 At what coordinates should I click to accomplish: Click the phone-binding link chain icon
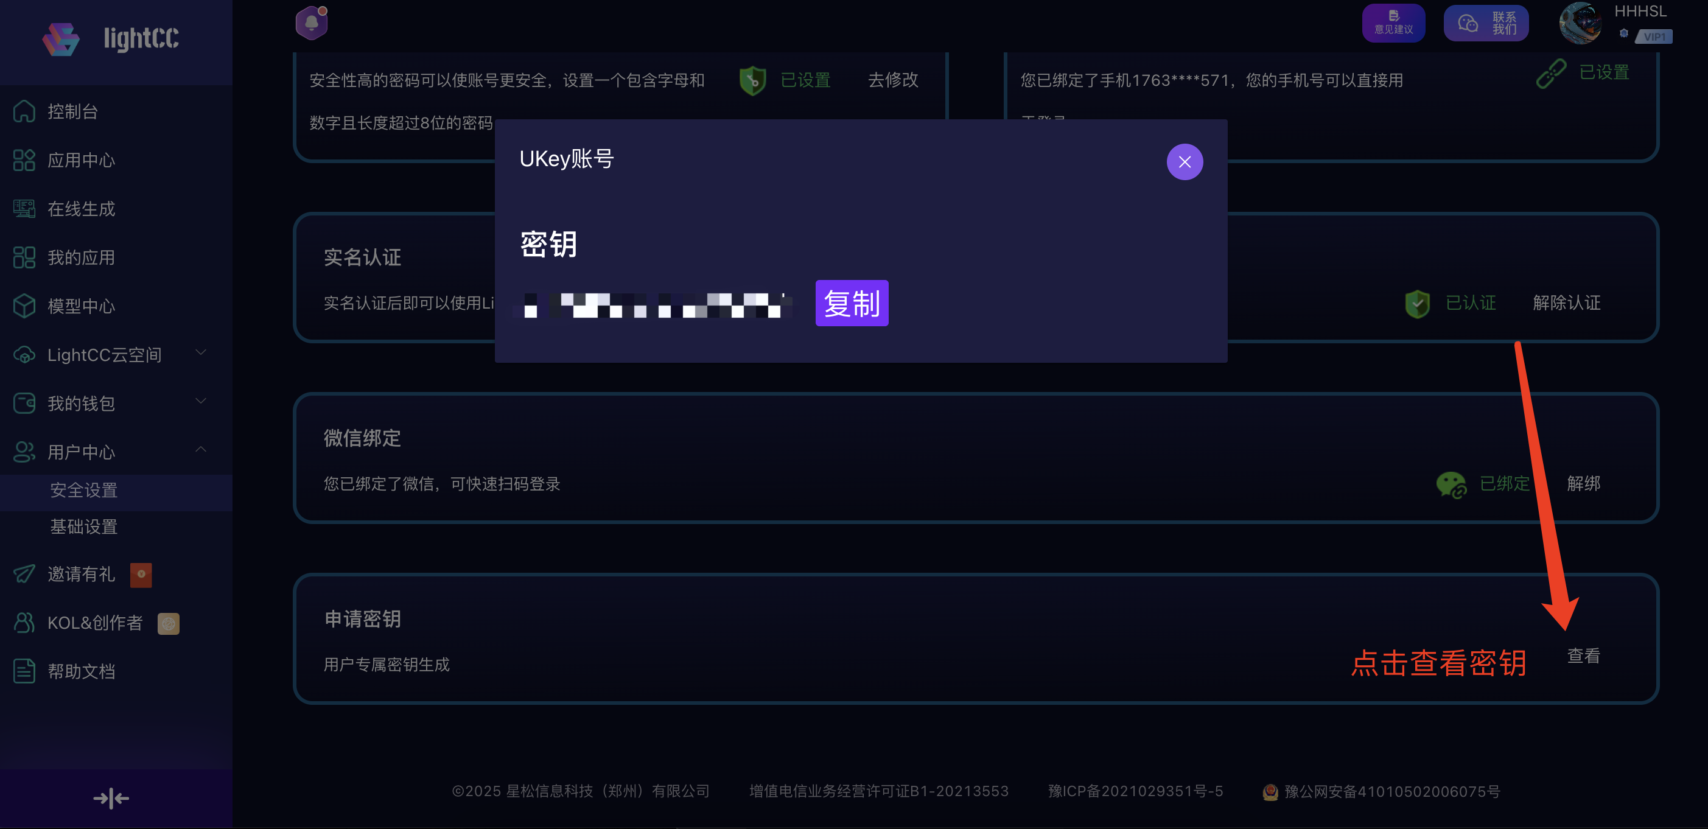click(1551, 74)
